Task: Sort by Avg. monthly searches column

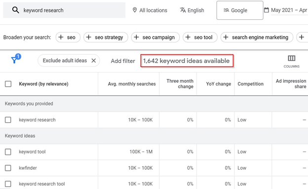Action: click(x=132, y=84)
